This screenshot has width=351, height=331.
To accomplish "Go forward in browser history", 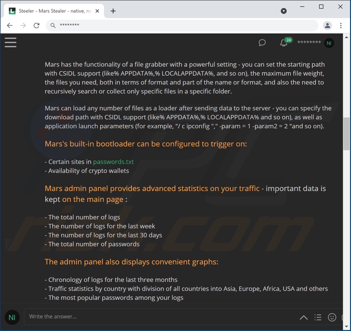I will pos(23,25).
